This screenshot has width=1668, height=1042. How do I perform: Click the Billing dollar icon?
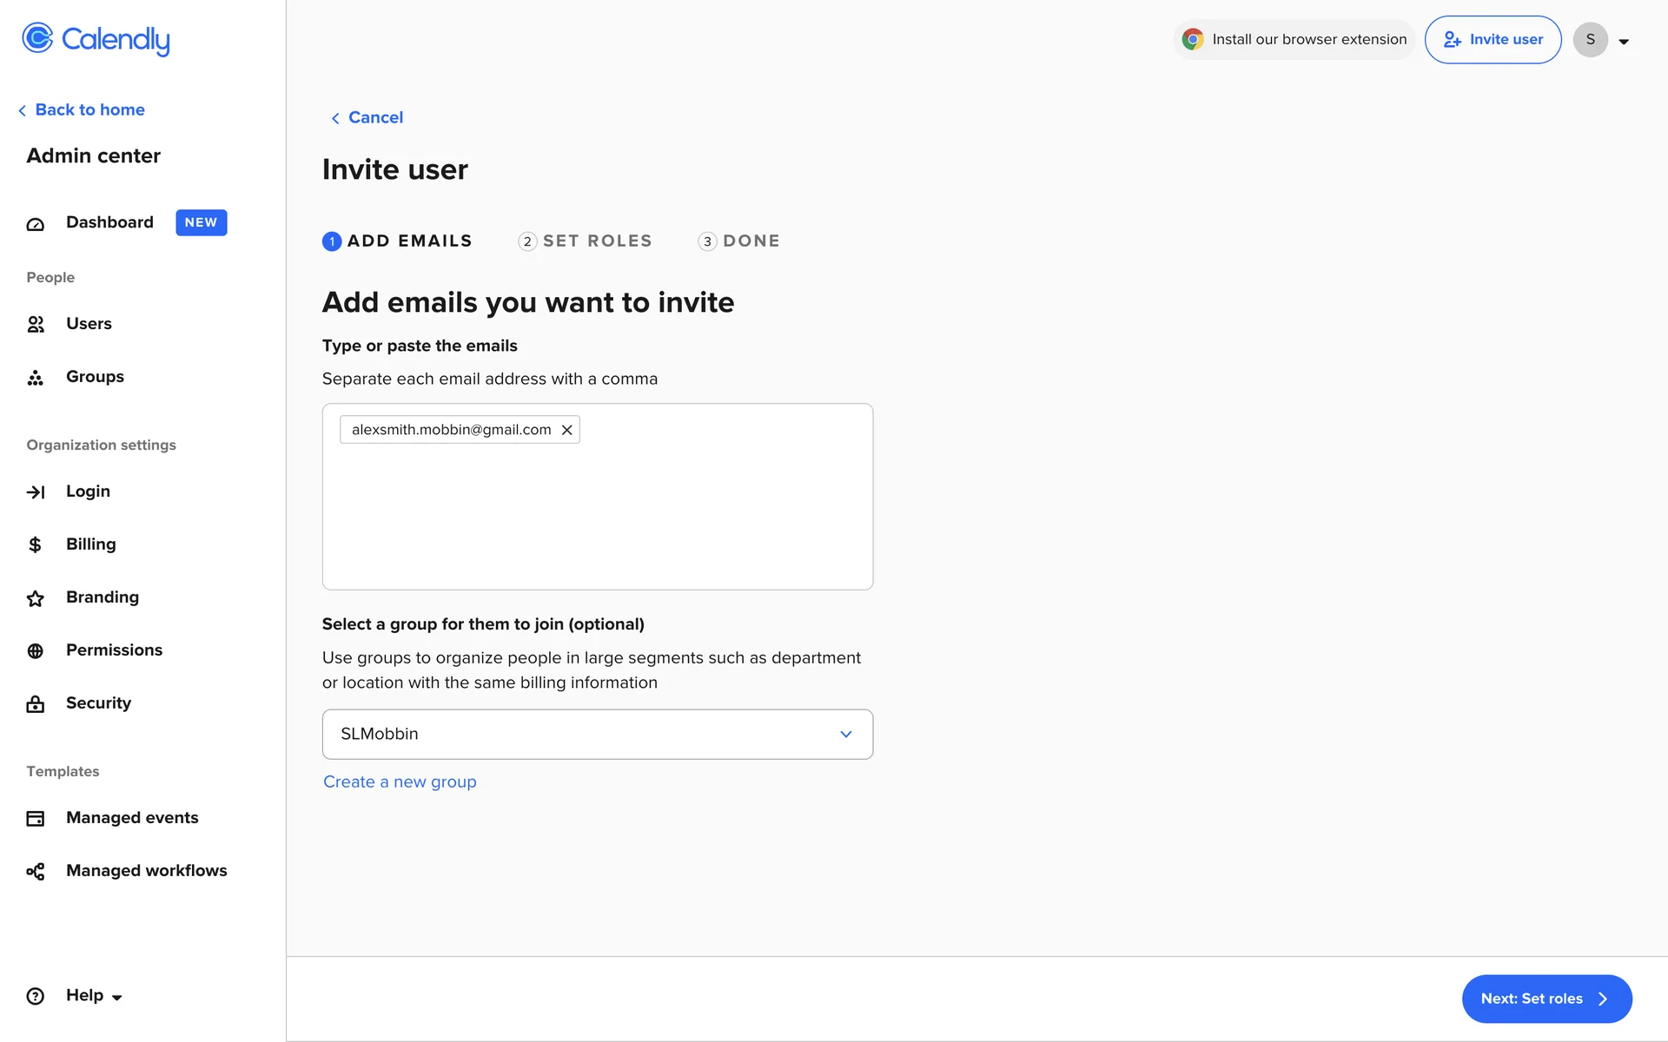36,545
